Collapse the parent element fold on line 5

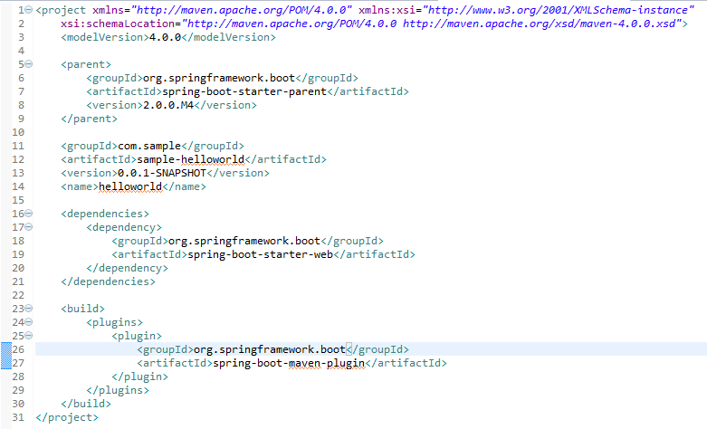(28, 64)
